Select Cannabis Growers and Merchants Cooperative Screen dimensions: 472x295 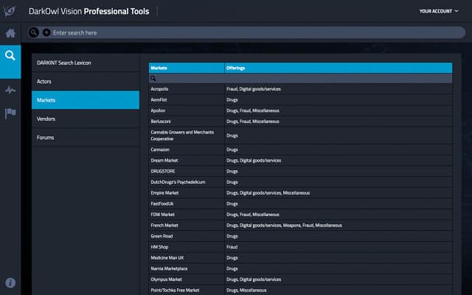(x=300, y=136)
